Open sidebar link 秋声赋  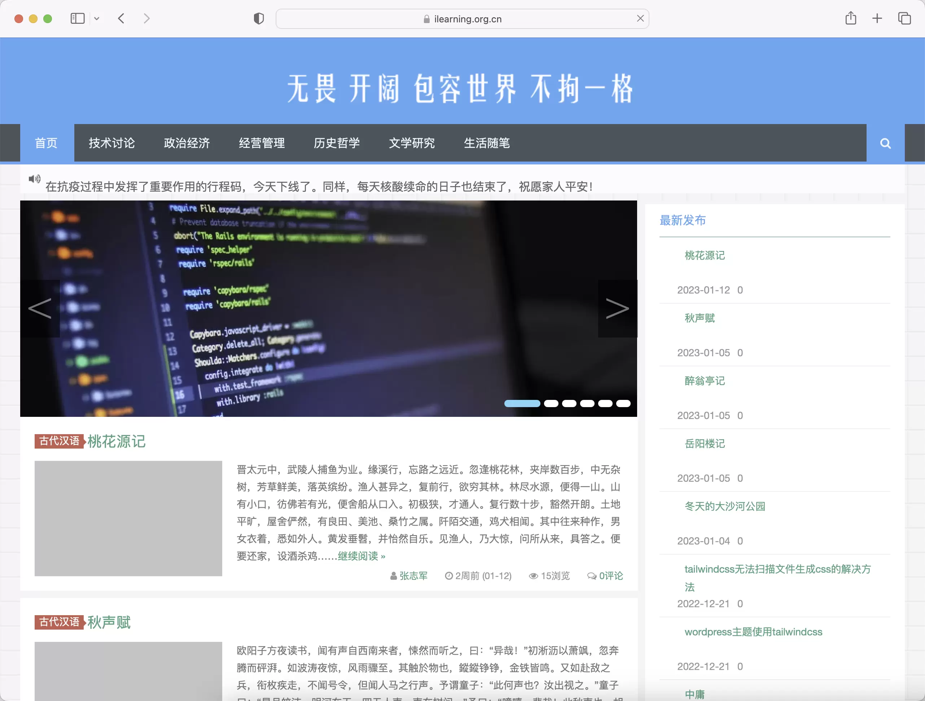pyautogui.click(x=700, y=318)
